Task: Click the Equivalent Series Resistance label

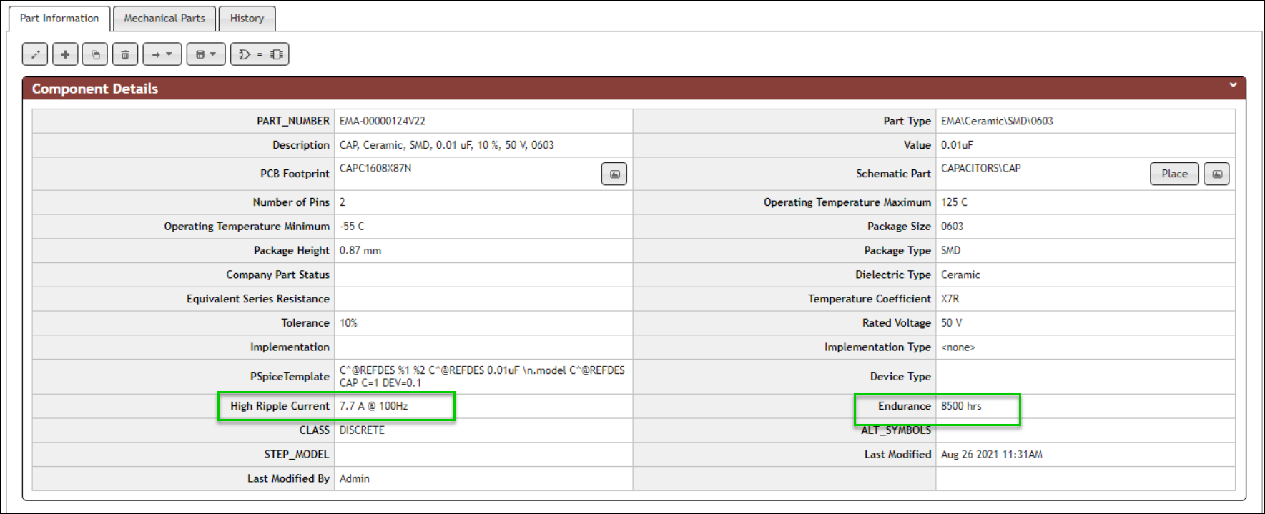Action: [258, 299]
